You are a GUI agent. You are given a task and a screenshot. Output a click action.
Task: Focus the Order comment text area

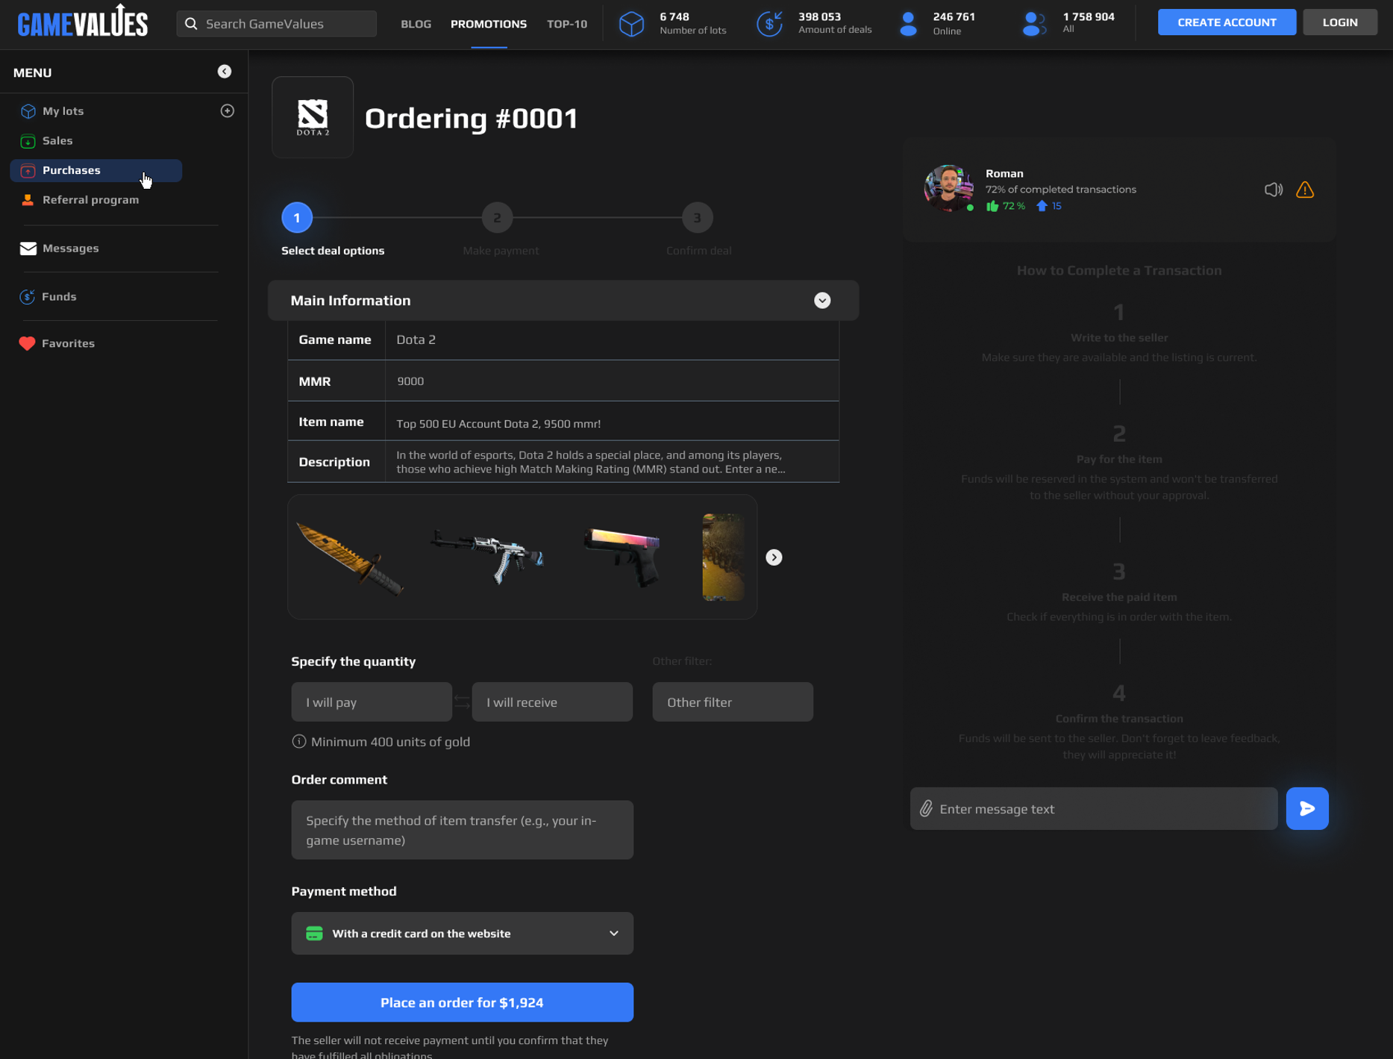[462, 830]
